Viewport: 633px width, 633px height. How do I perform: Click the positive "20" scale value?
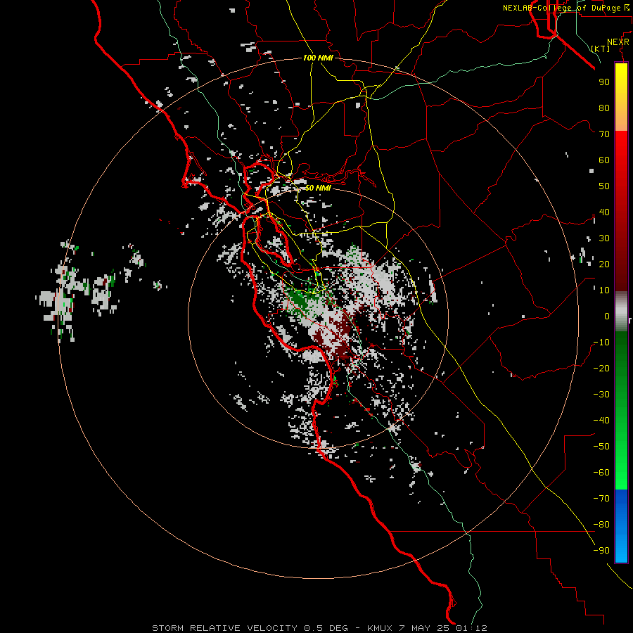pos(604,264)
